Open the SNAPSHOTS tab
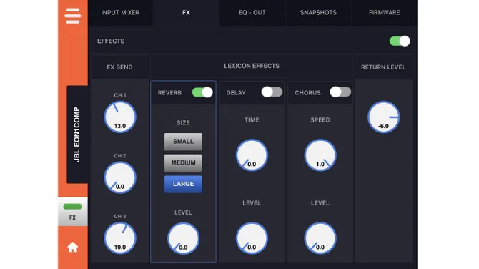The image size is (479, 269). 318,13
